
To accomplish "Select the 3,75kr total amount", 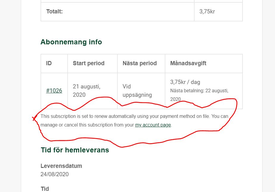I will [x=207, y=12].
